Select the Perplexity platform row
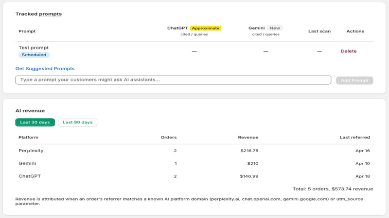 click(x=194, y=151)
